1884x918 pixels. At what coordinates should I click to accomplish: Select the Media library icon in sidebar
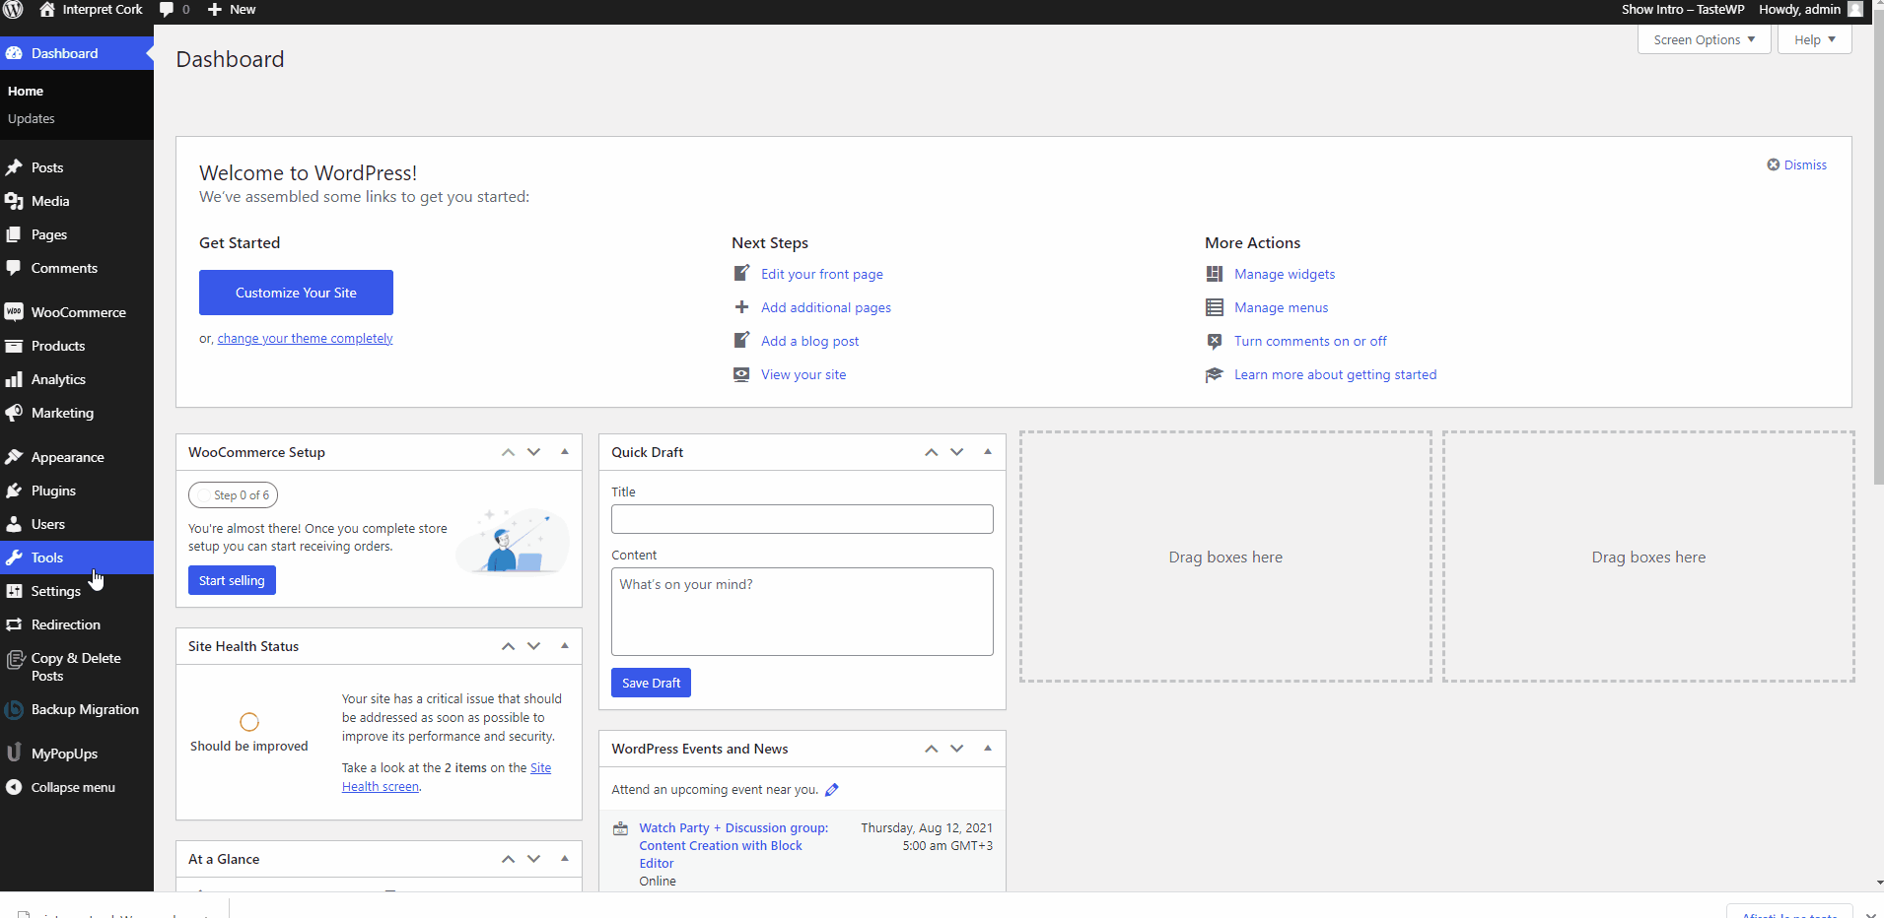tap(14, 201)
